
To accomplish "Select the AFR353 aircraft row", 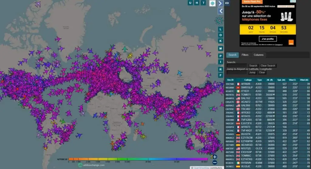I will click(268, 112).
